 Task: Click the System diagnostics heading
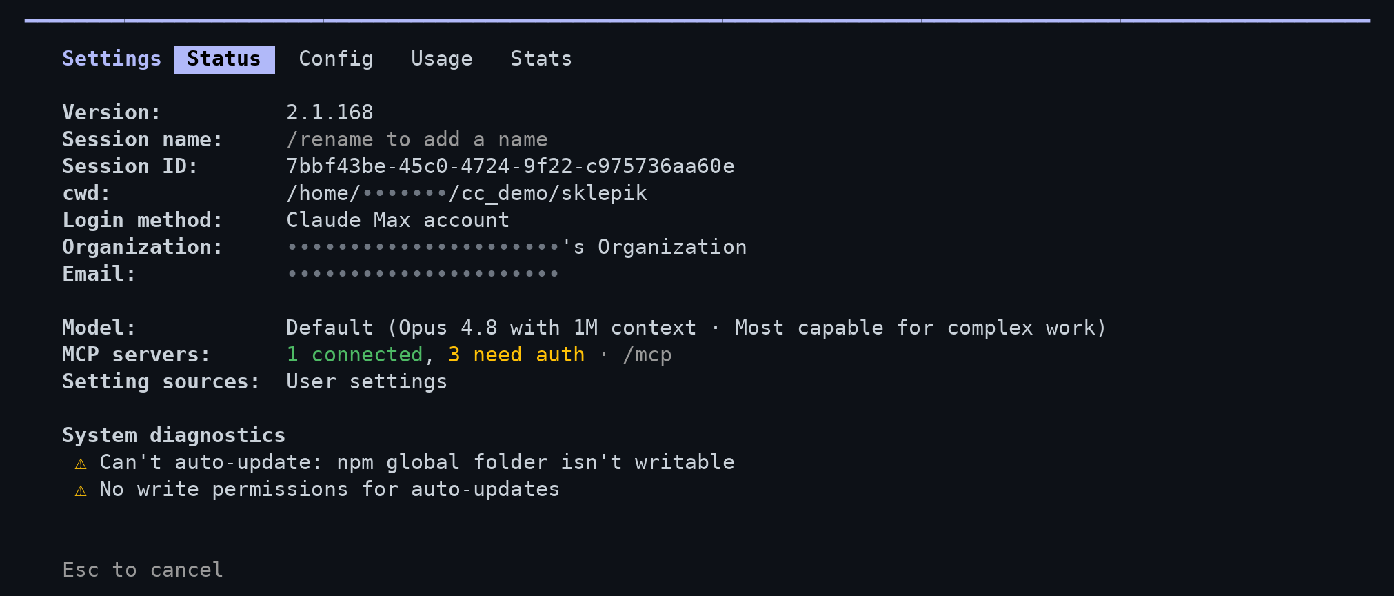[174, 435]
